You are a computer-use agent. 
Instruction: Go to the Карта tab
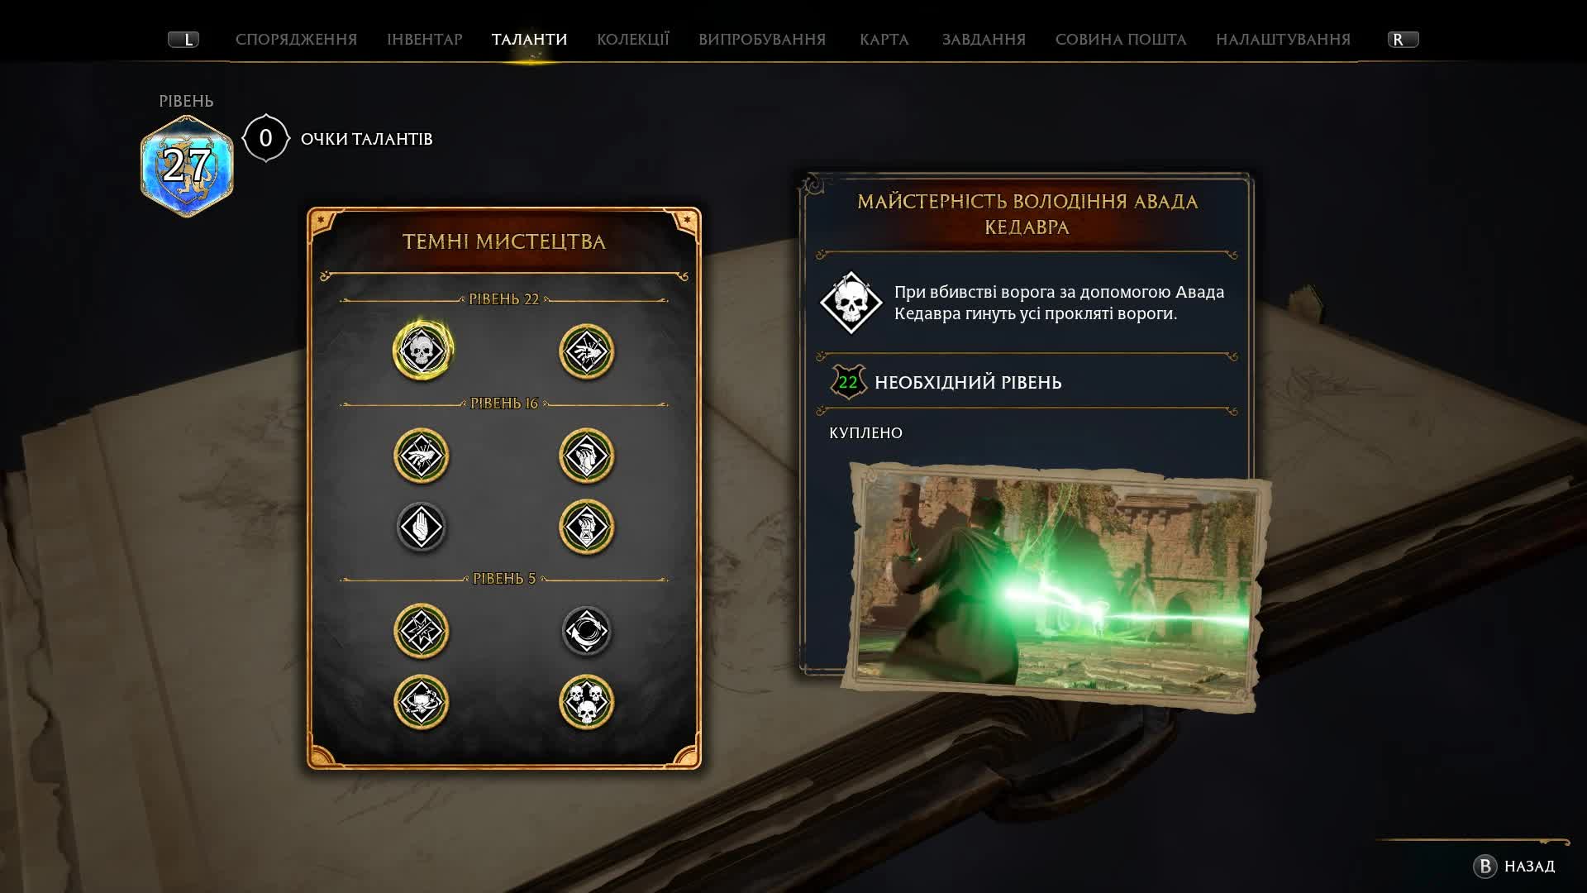[884, 40]
